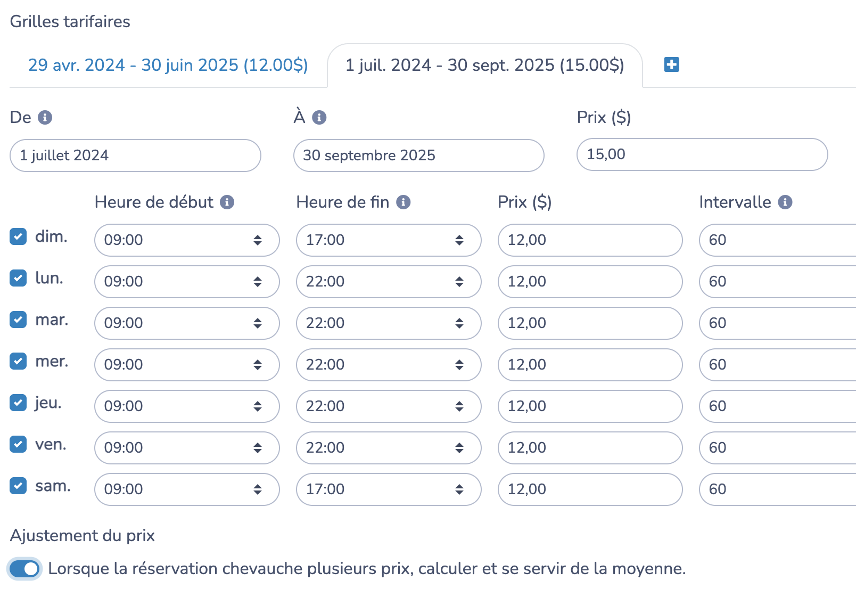Show info about Intervalle
The height and width of the screenshot is (605, 856).
click(x=785, y=202)
